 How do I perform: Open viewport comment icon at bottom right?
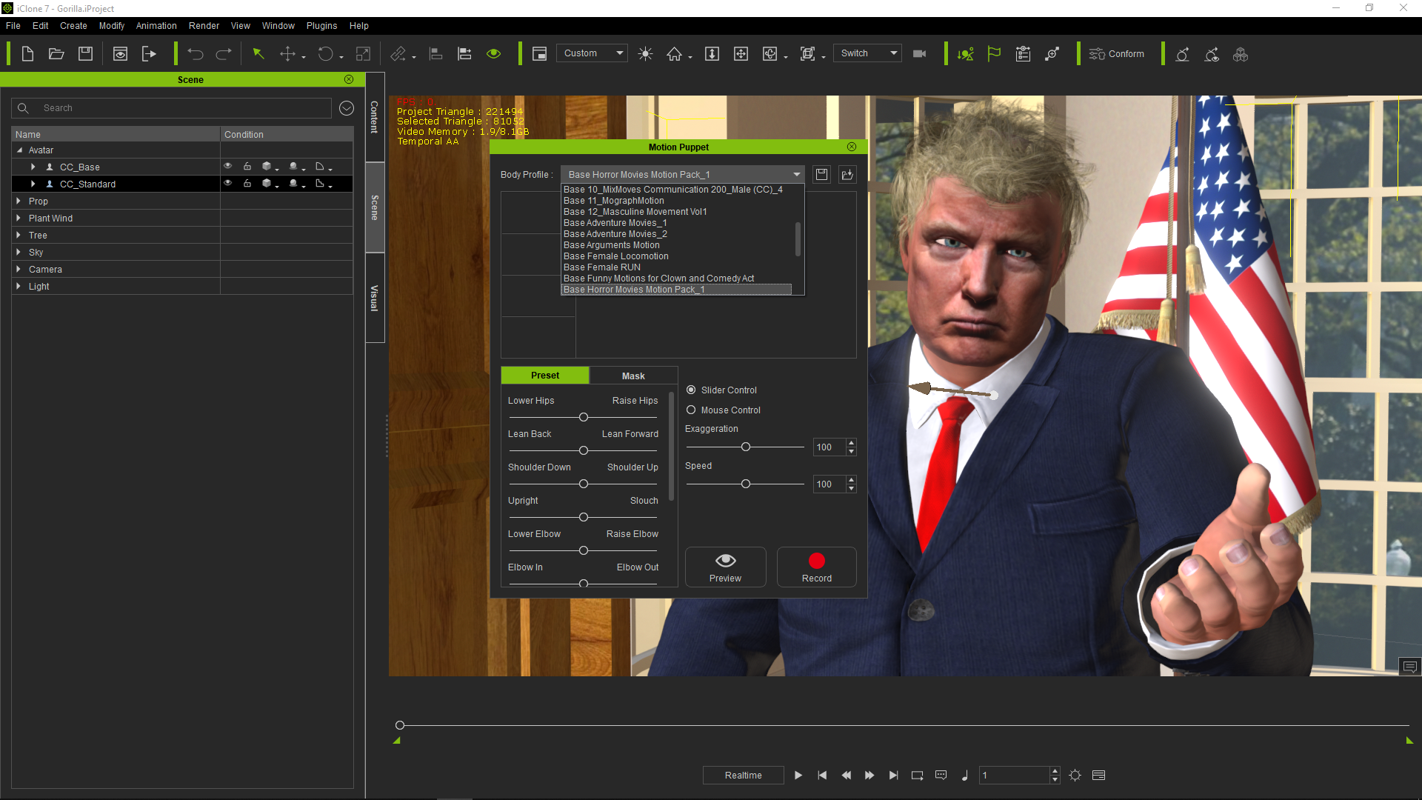(1409, 667)
